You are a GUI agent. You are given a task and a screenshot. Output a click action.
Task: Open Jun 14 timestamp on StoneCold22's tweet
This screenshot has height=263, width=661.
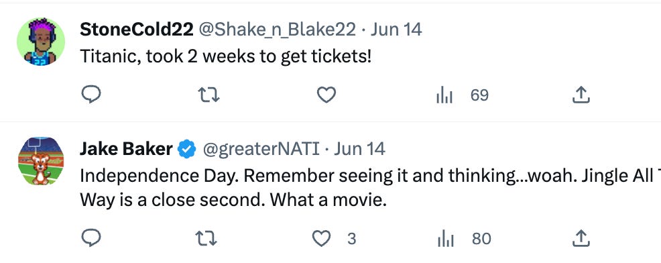tap(396, 30)
